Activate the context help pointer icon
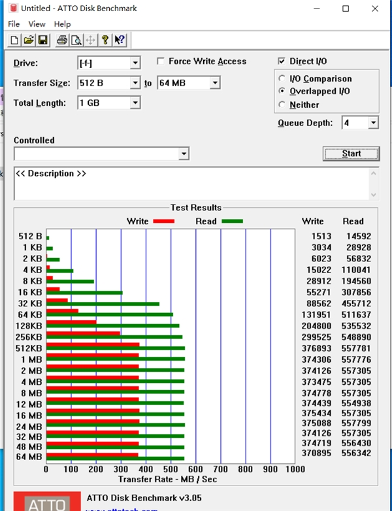 (120, 40)
